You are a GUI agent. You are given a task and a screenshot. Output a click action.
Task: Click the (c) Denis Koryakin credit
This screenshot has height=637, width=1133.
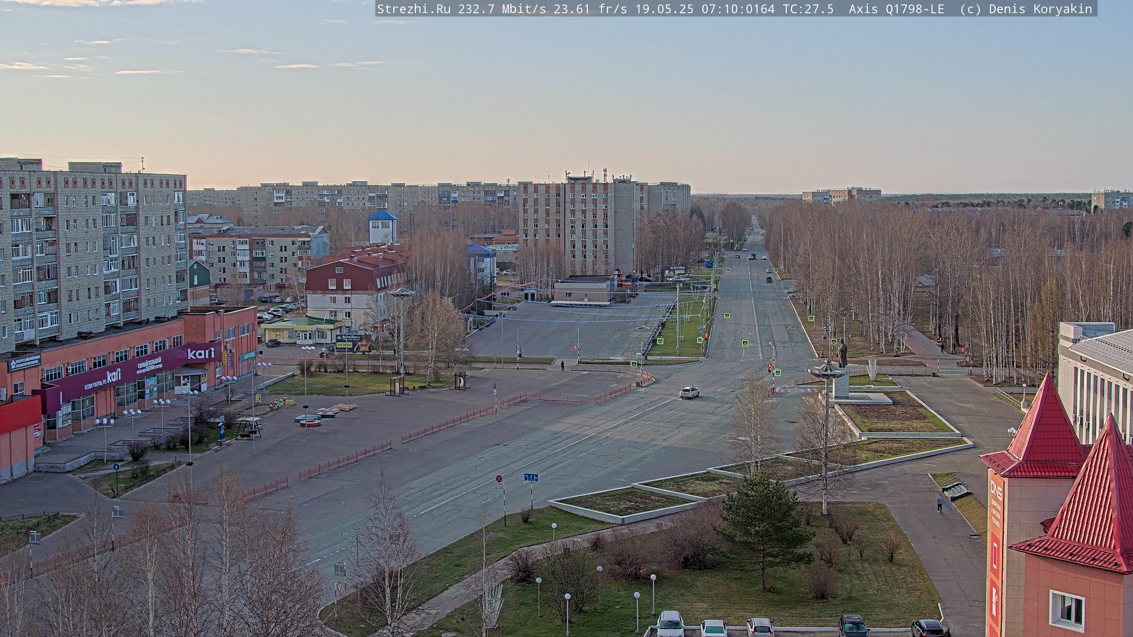point(1026,9)
